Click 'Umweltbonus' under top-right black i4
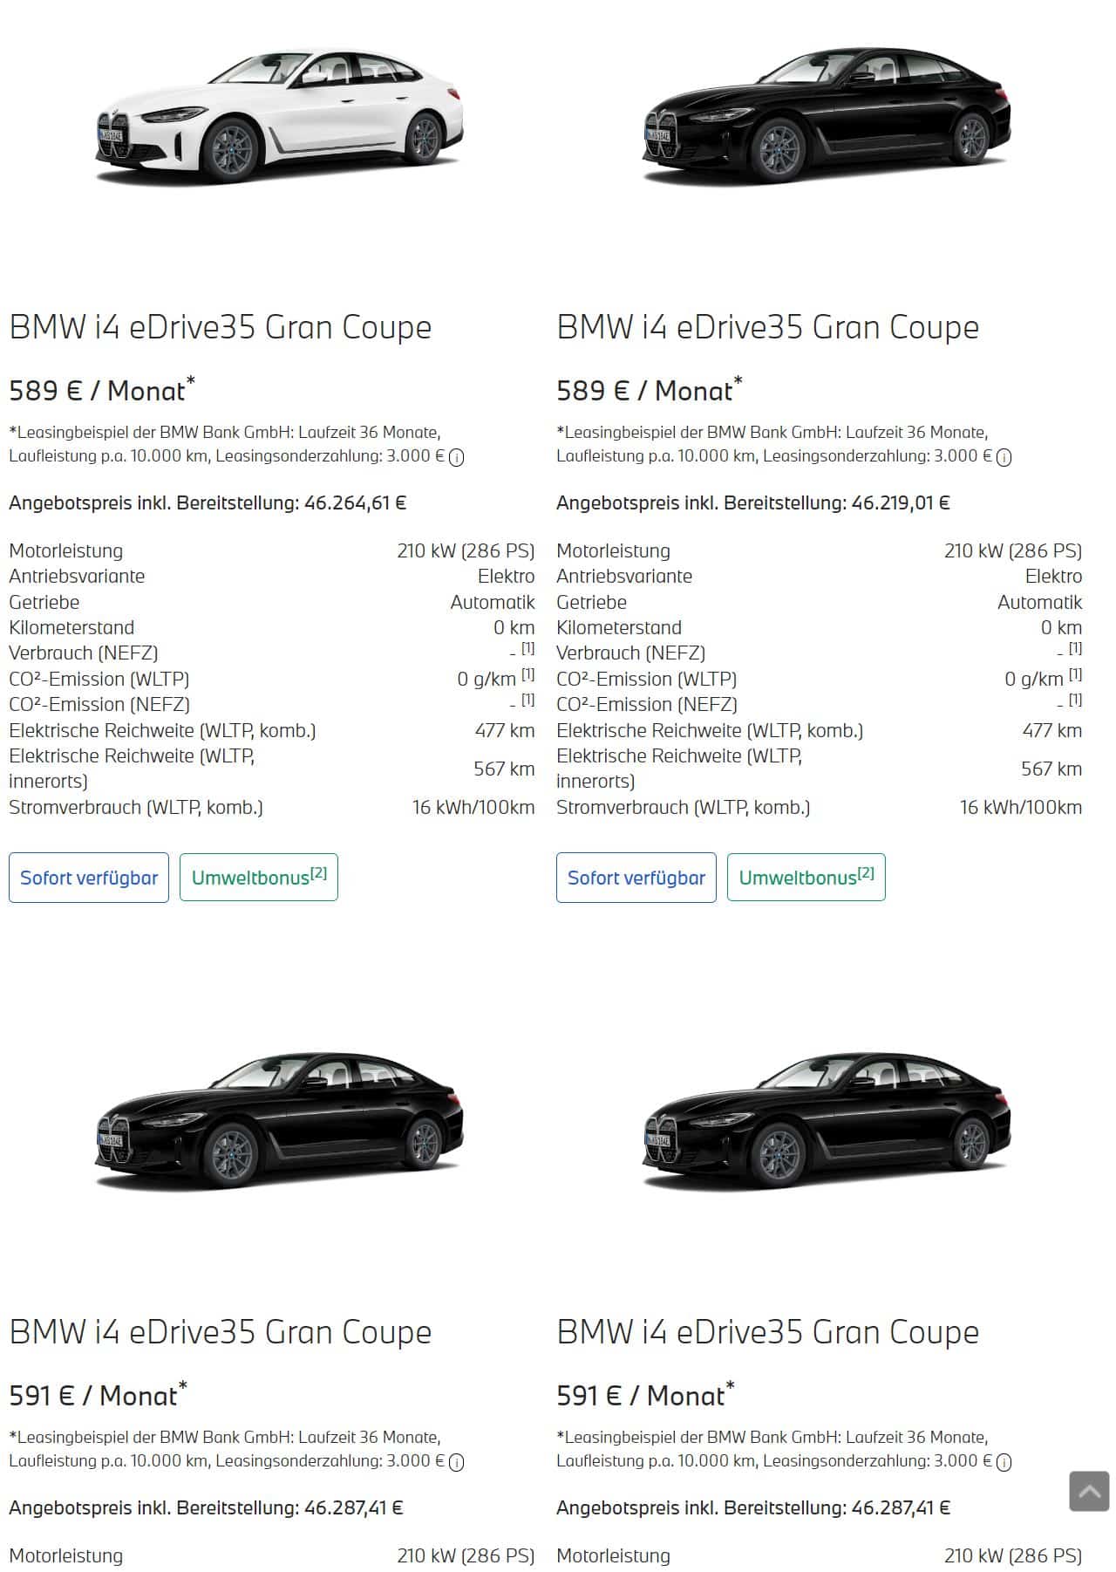This screenshot has width=1116, height=1572. [x=806, y=878]
